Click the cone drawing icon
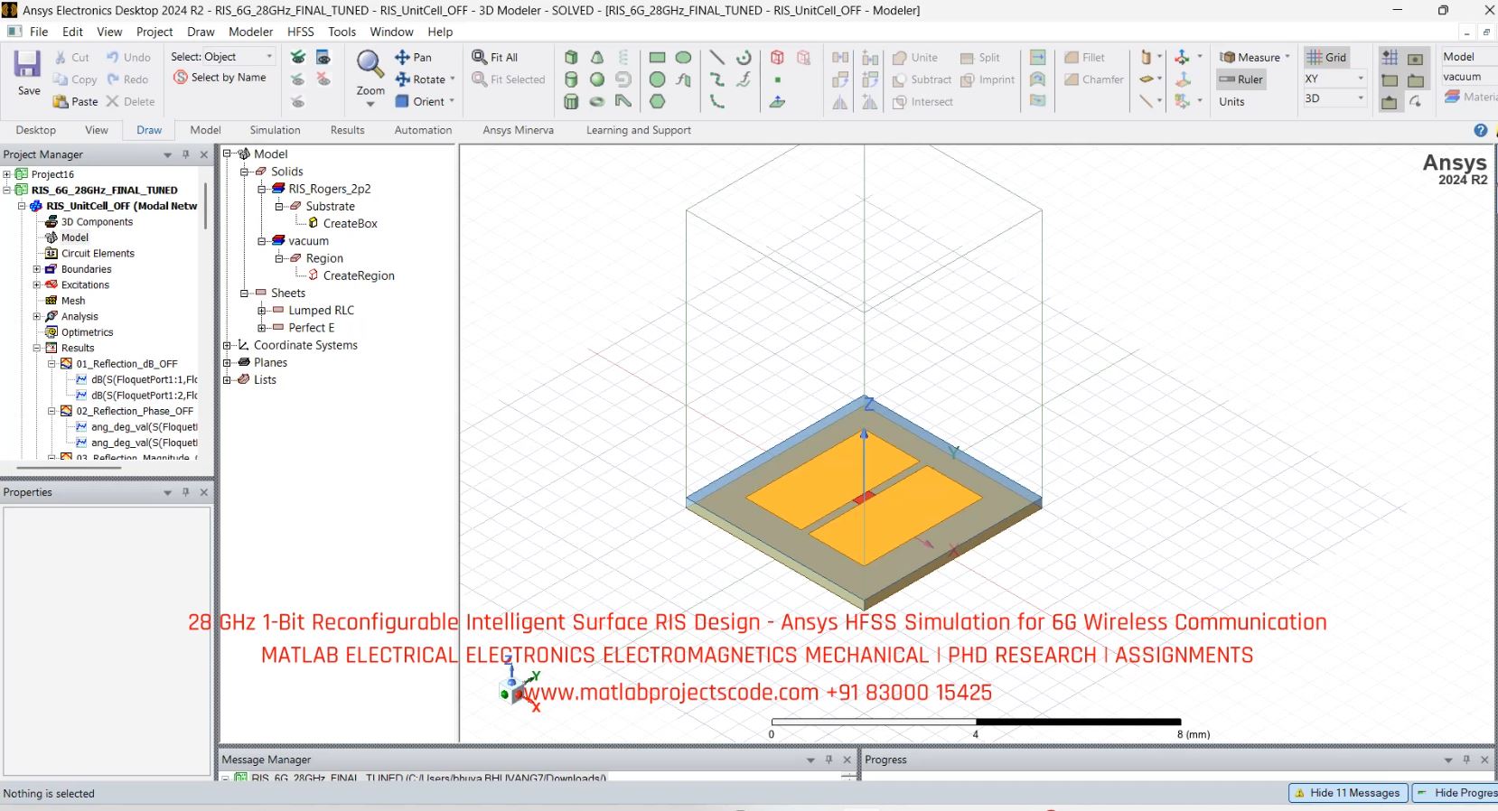1498x811 pixels. coord(597,57)
